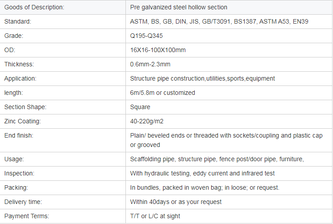333x224 pixels.
Task: Click the 'Square' section shape value
Action: (x=140, y=107)
